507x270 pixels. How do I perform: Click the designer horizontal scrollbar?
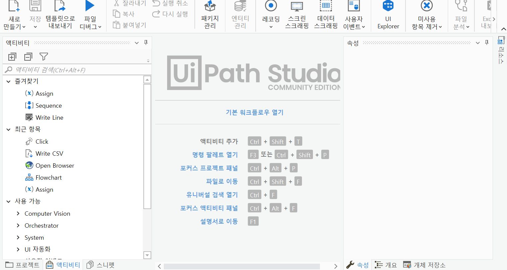coord(242,266)
